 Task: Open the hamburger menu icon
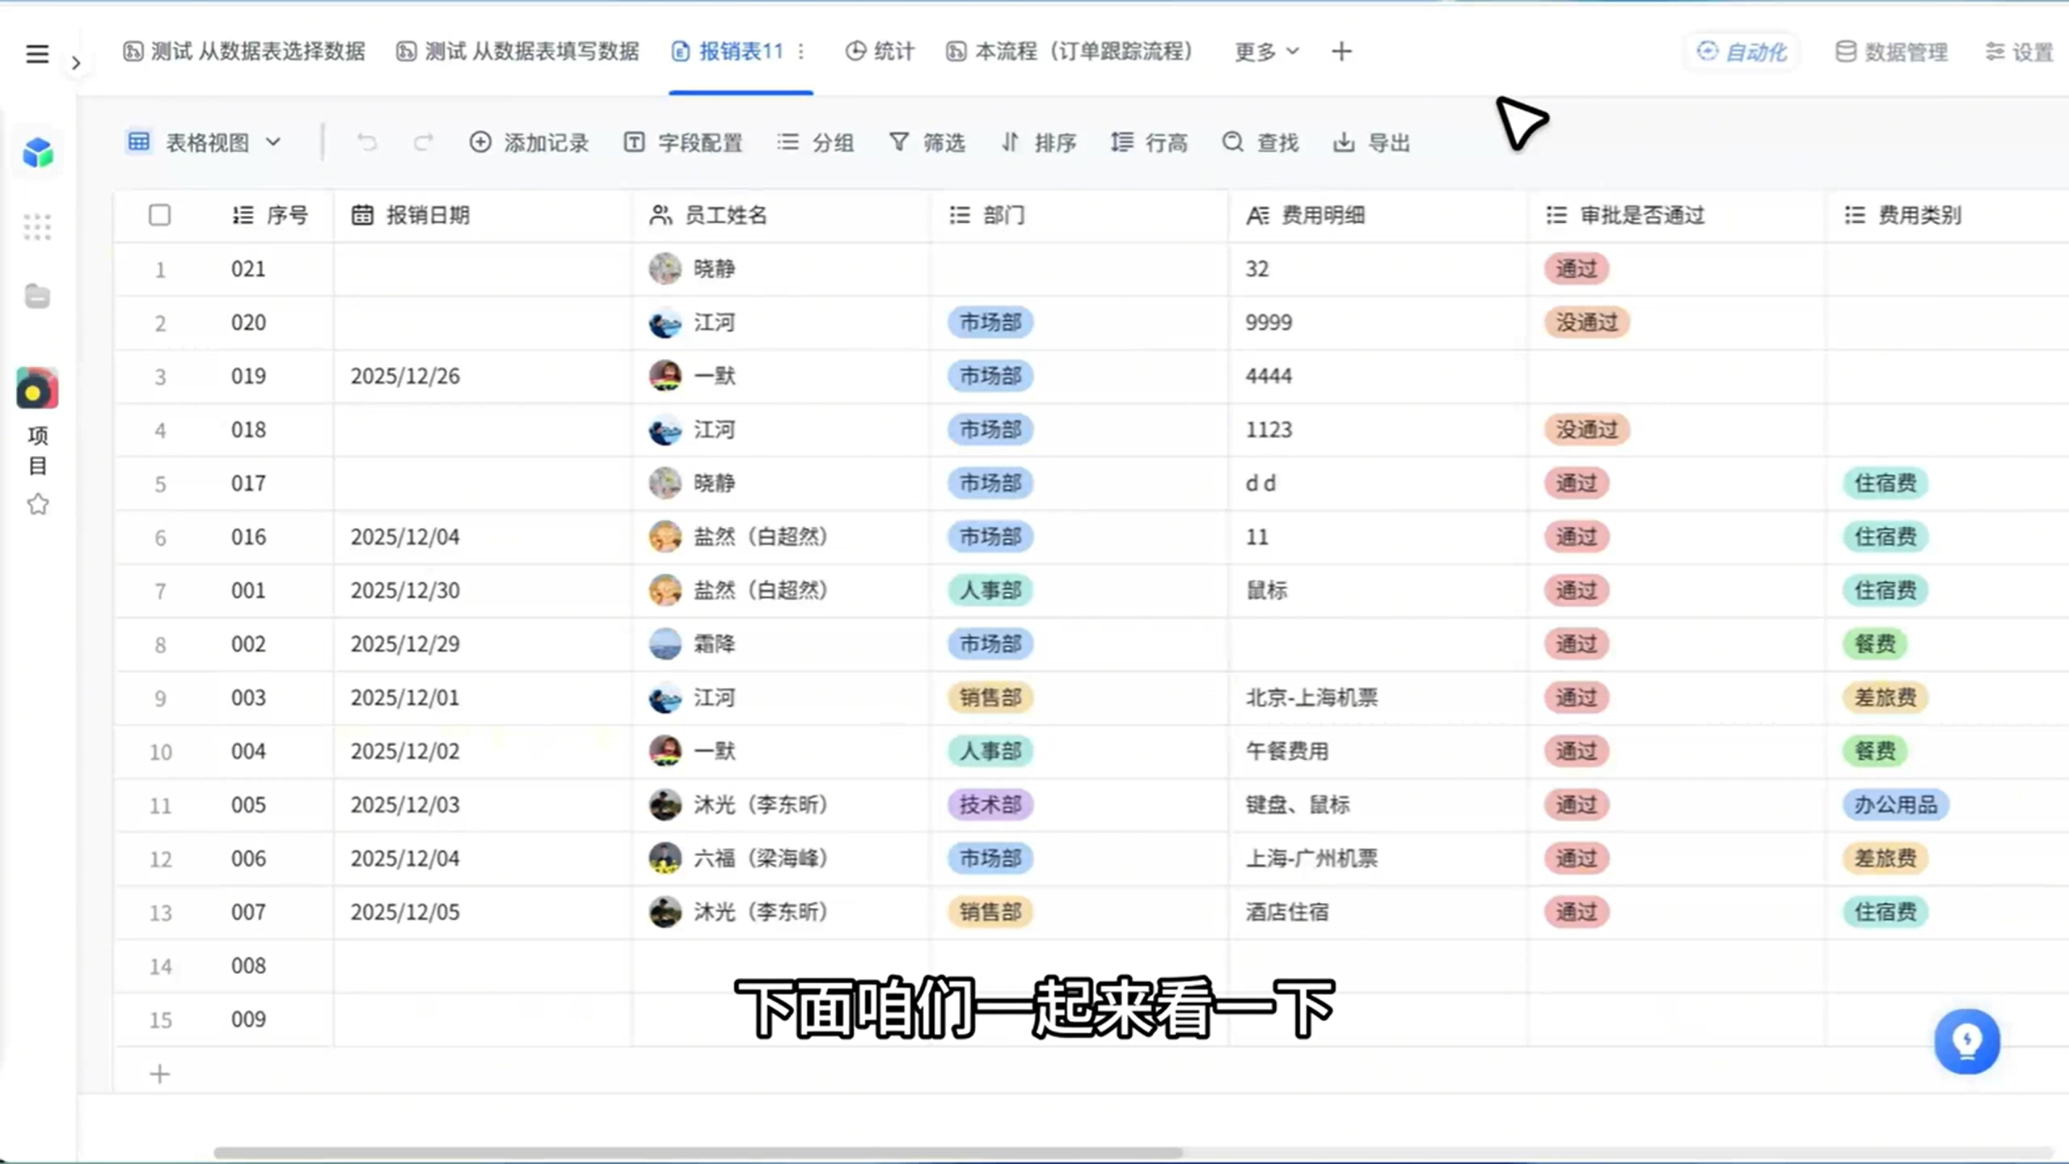37,54
